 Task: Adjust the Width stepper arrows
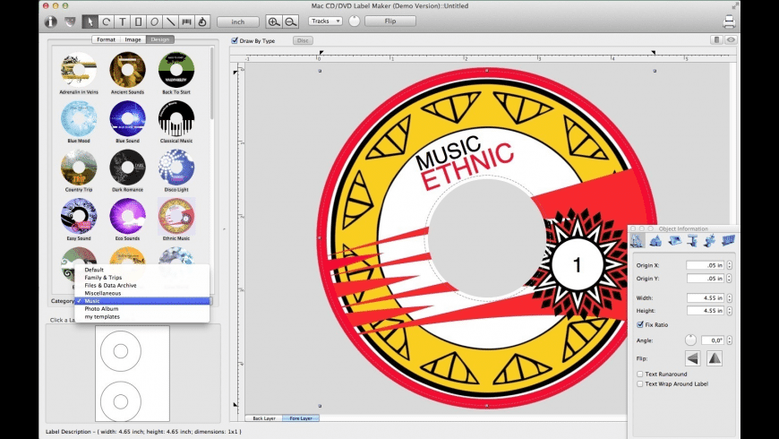pos(730,297)
